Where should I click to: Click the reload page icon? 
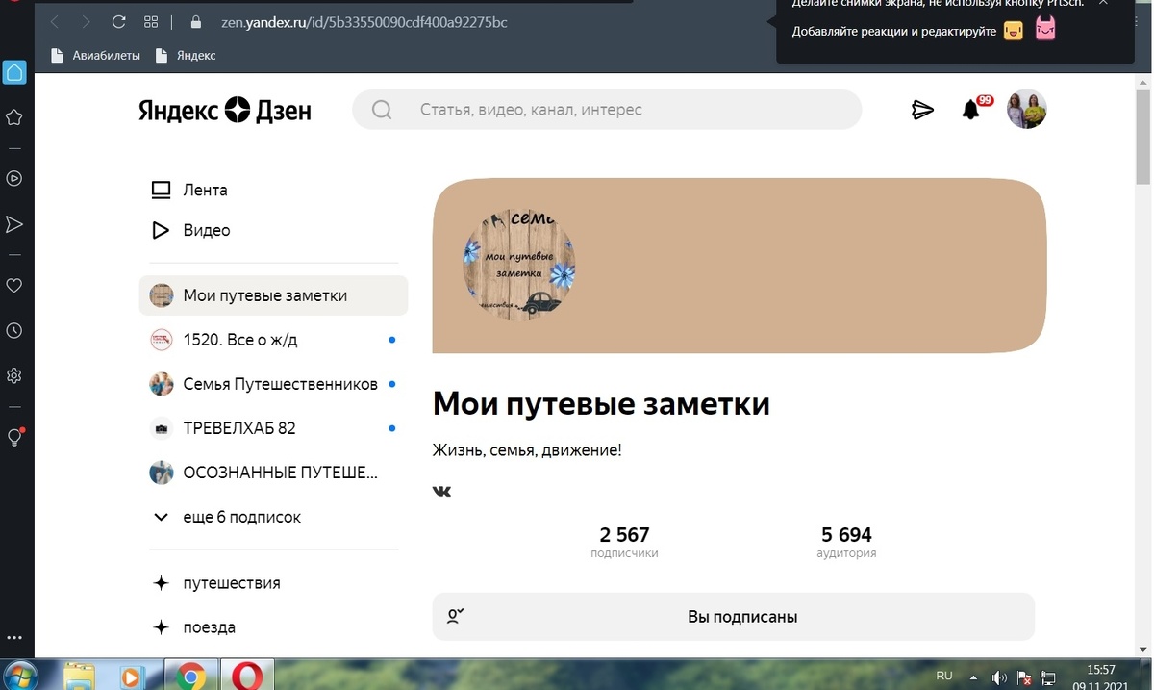117,21
